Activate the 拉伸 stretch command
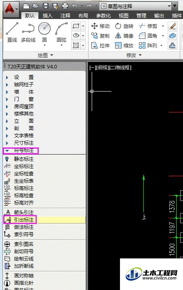183x290 pixels. click(x=100, y=45)
